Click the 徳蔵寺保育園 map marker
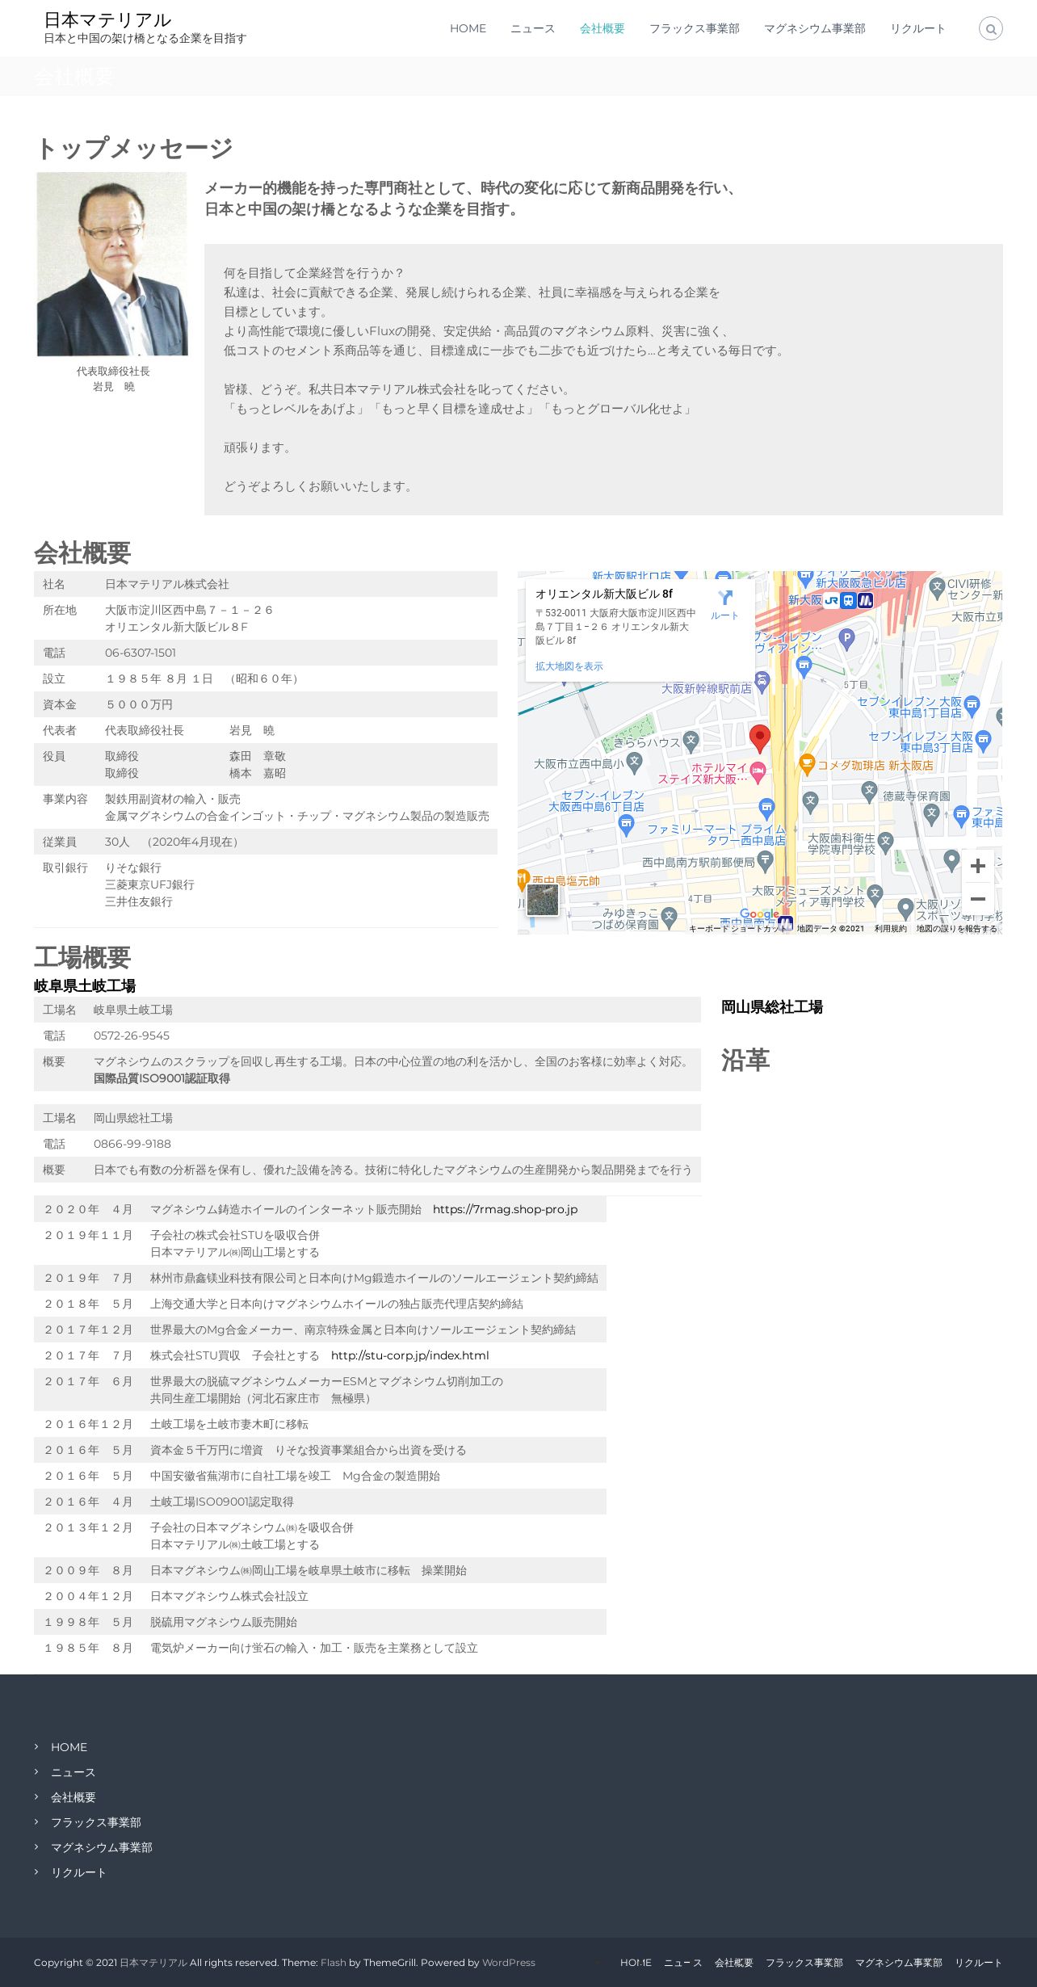The height and width of the screenshot is (1987, 1037). click(x=869, y=791)
